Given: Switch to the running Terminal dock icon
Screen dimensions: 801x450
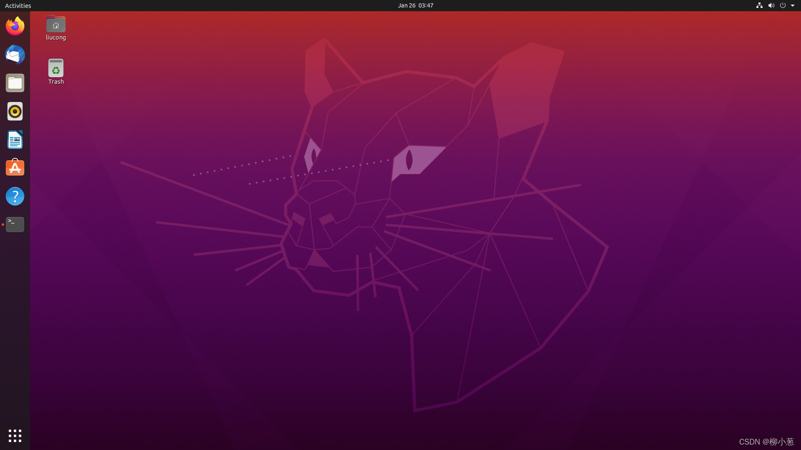Looking at the screenshot, I should pos(15,225).
